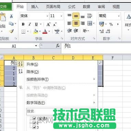Decrease decimal places
This screenshot has width=131, height=131.
[108, 31]
